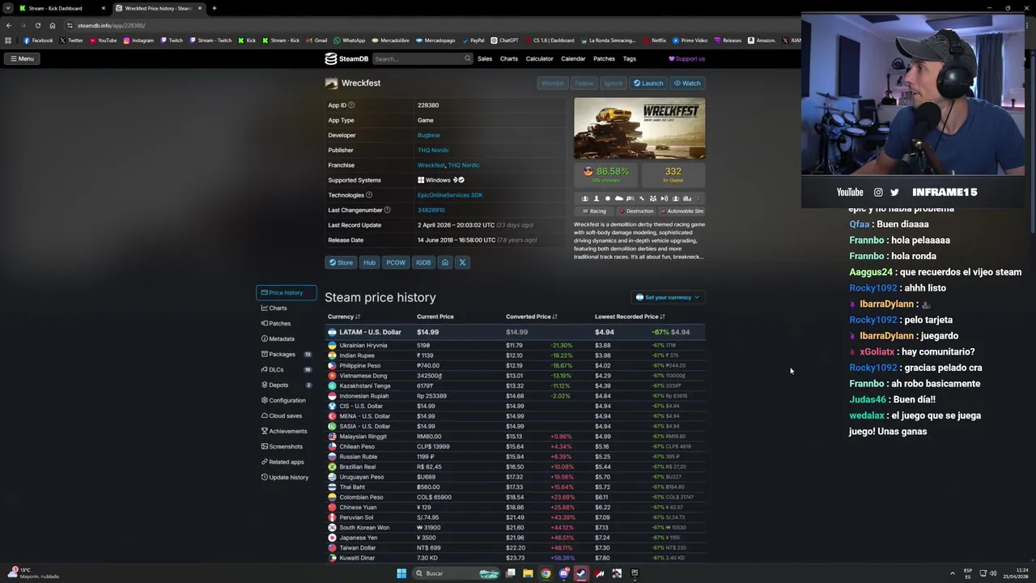Viewport: 1036px width, 583px height.
Task: Click the Windows Start button in taskbar
Action: [x=401, y=573]
